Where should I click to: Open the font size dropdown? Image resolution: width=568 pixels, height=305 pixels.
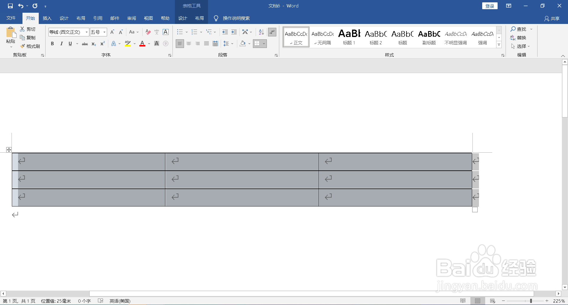[x=104, y=32]
